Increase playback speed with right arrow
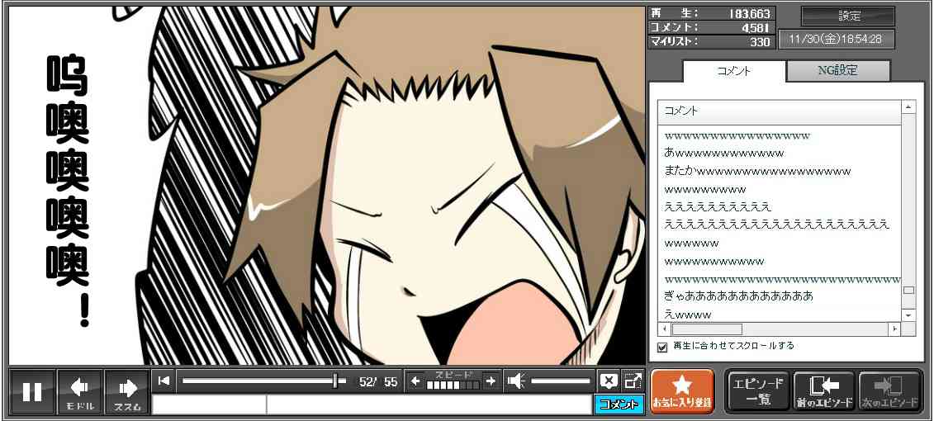Screen dimensions: 934x421 coord(491,381)
